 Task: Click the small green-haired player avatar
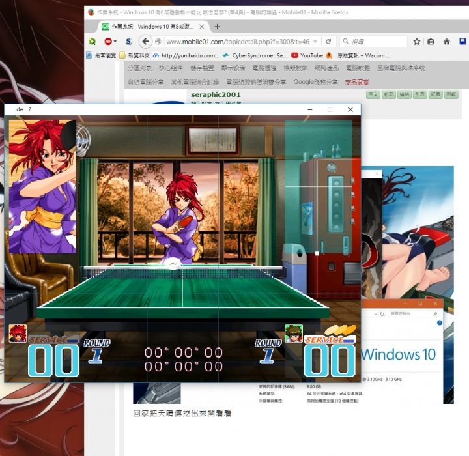pos(294,334)
